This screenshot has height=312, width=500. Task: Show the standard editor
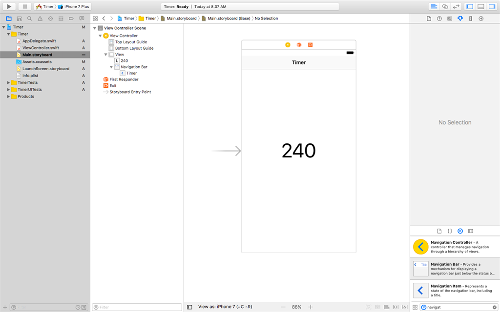point(434,6)
